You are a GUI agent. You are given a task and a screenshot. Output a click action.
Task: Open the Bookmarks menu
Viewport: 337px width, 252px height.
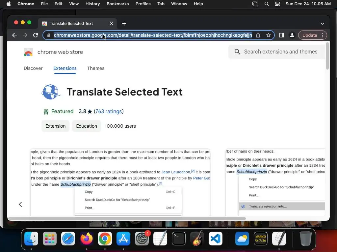click(117, 4)
